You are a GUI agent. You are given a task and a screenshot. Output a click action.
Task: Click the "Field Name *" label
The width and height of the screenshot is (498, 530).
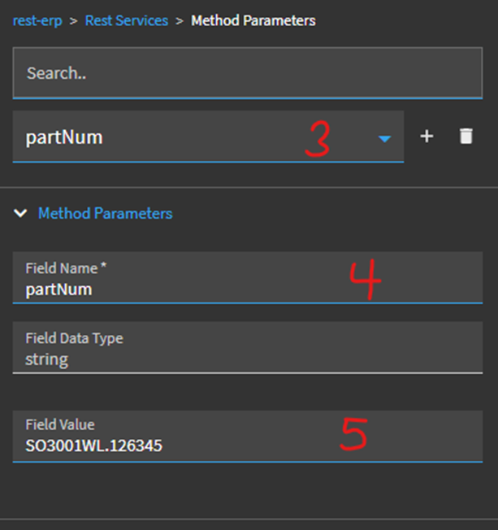click(64, 267)
